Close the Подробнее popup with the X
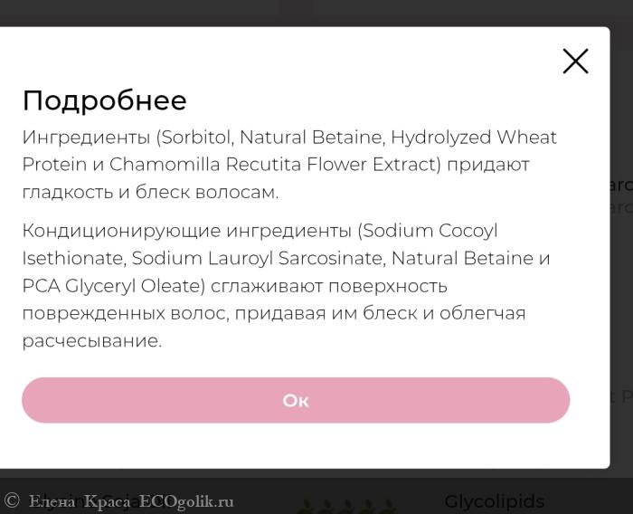The height and width of the screenshot is (514, 633). 575,62
